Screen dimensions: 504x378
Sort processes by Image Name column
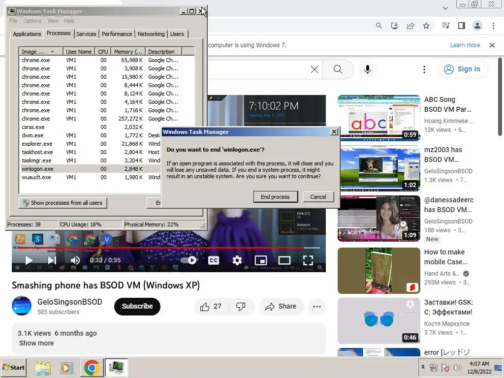[41, 51]
